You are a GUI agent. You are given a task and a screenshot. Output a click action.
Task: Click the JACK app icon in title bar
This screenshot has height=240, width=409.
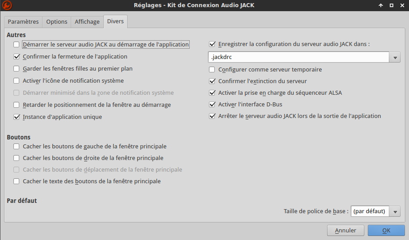7,5
